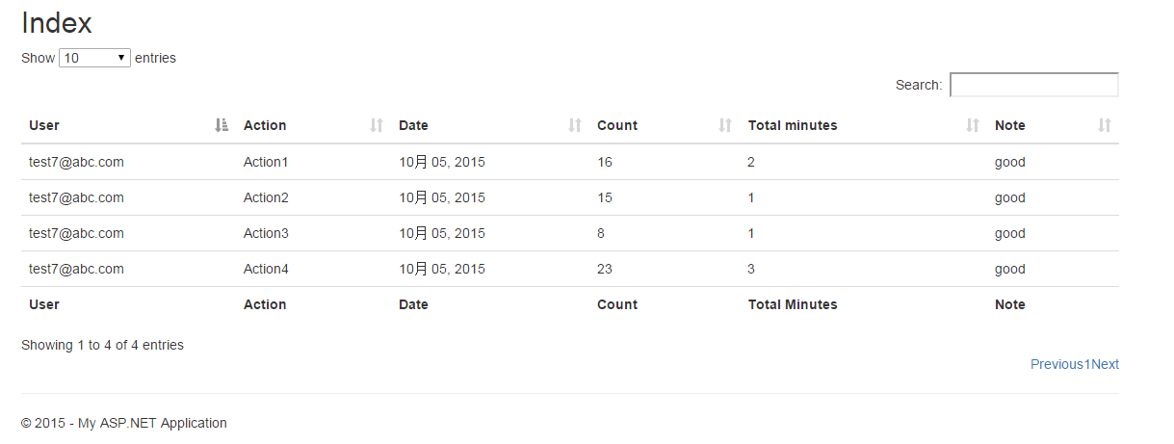This screenshot has height=444, width=1174.
Task: Select the Action2 cell
Action: (266, 197)
